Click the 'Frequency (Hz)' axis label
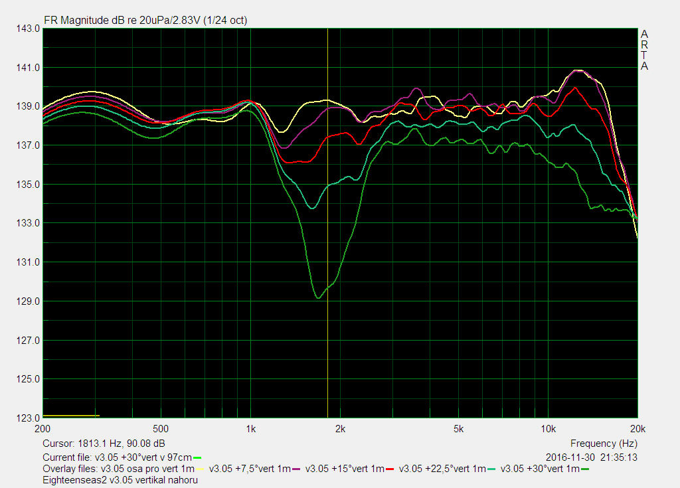This screenshot has height=488, width=680. pyautogui.click(x=604, y=444)
